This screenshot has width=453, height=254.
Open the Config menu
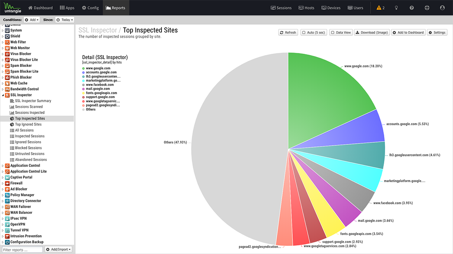click(x=91, y=8)
